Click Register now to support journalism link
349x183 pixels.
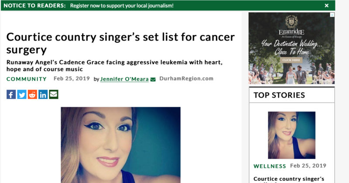click(122, 6)
